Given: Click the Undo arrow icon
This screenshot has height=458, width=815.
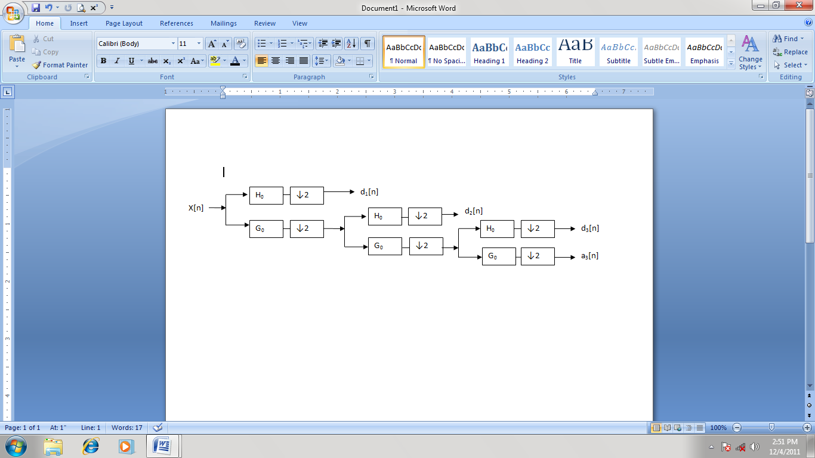Looking at the screenshot, I should point(49,8).
